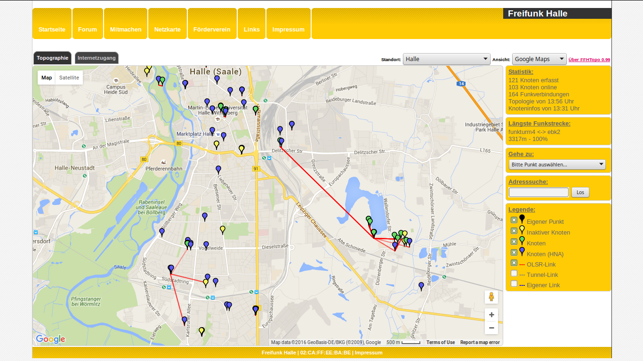Expand the 'Bitte Punkt auswählen' dropdown
Image resolution: width=643 pixels, height=361 pixels.
(x=557, y=165)
